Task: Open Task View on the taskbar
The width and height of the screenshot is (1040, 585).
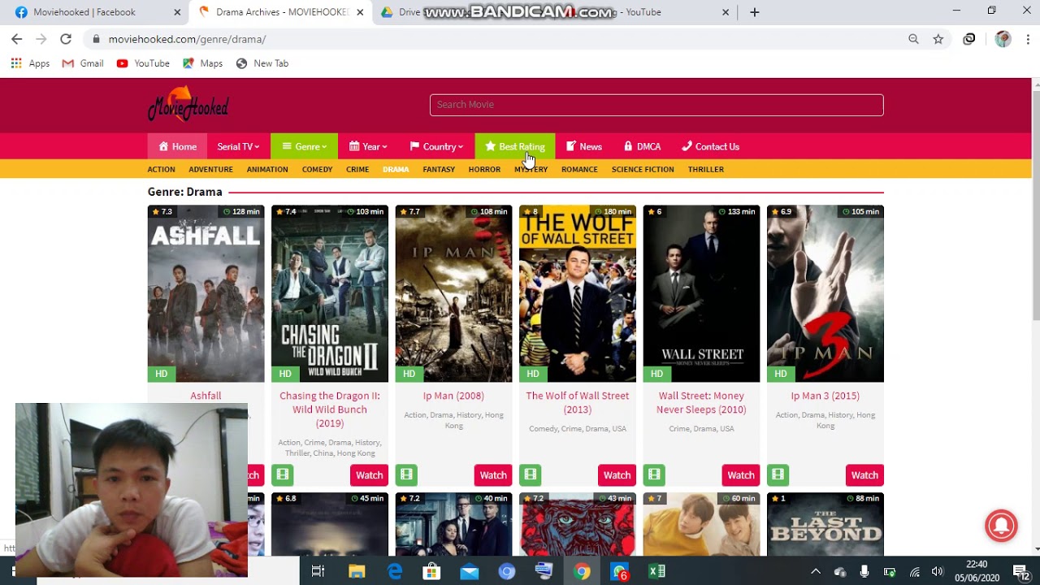Action: pyautogui.click(x=318, y=572)
